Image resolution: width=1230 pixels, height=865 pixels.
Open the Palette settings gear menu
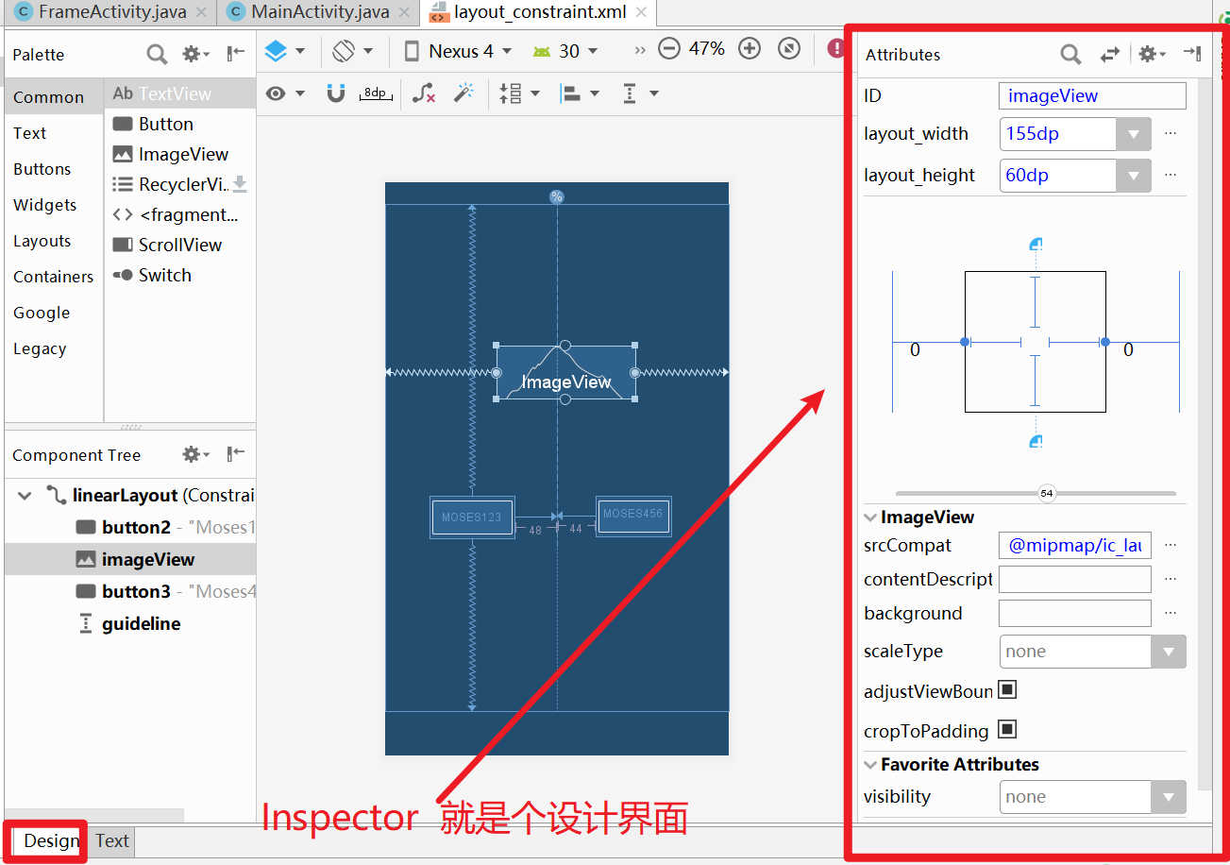click(196, 54)
